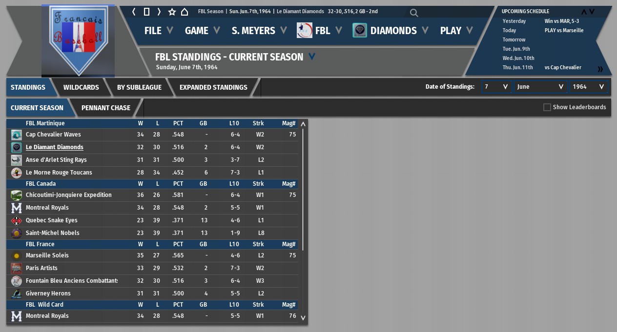Image resolution: width=617 pixels, height=332 pixels.
Task: Enable the Show Leaderboards checkbox
Action: pyautogui.click(x=547, y=107)
